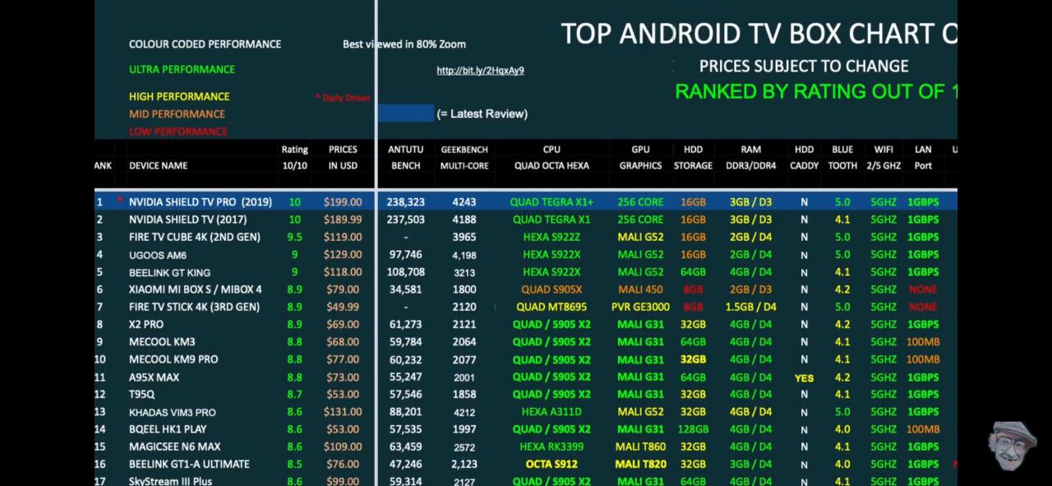Click the BLUE TOOTH column header
The image size is (1052, 486).
click(x=842, y=157)
